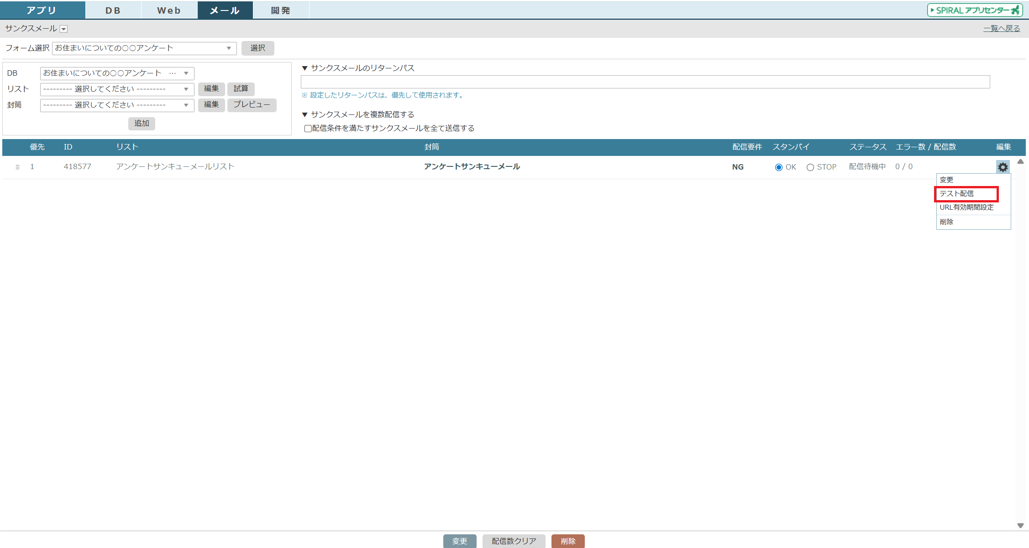1029x548 pixels.
Task: Select the OK standby radio button
Action: point(778,167)
